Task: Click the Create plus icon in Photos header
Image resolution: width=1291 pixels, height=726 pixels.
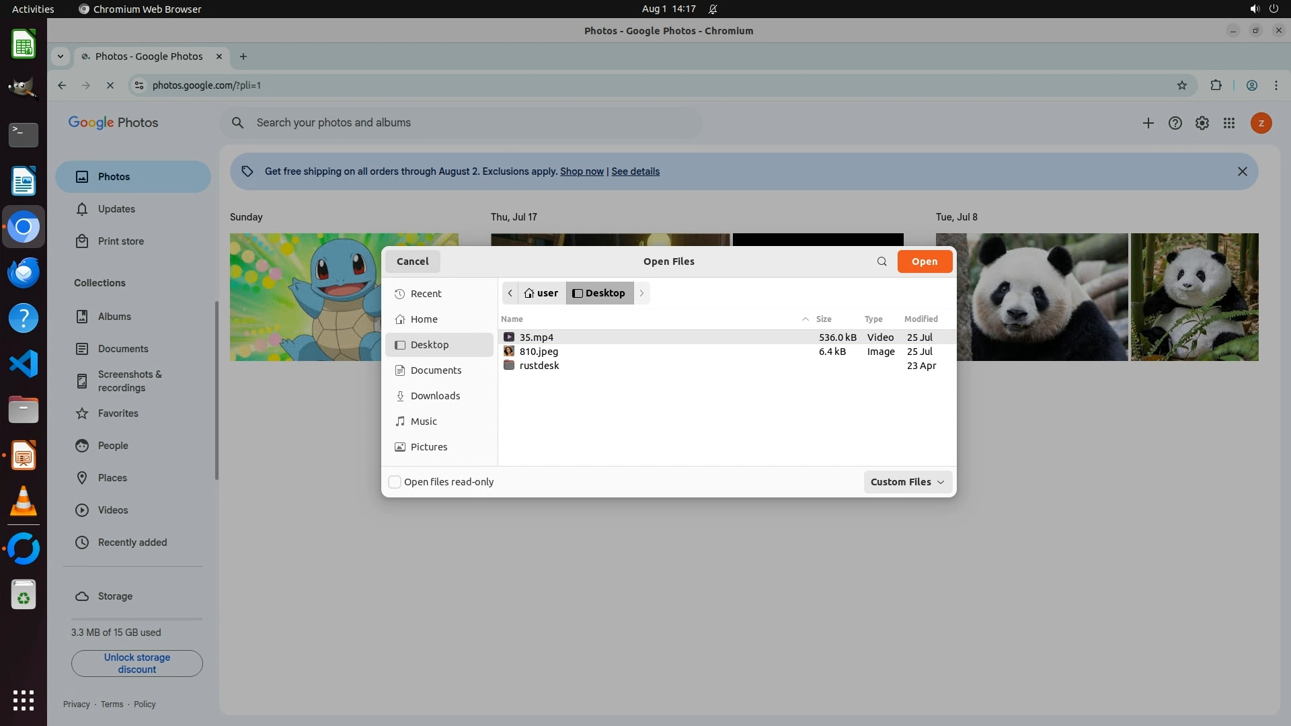Action: point(1148,123)
